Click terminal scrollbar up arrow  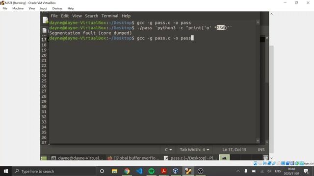pos(258,22)
